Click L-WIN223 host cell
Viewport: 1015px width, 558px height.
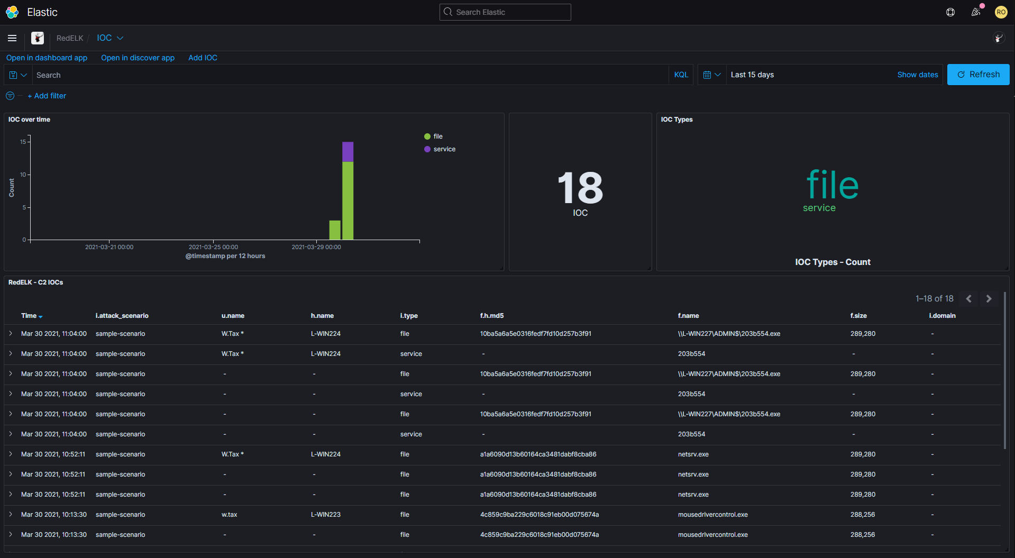tap(326, 515)
